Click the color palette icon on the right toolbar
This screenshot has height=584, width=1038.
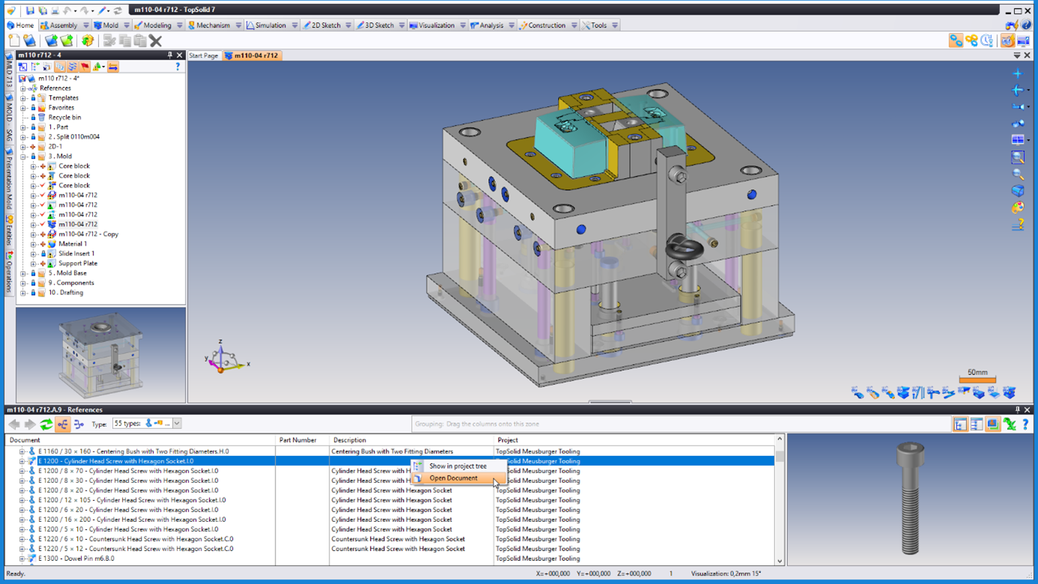(x=1017, y=207)
